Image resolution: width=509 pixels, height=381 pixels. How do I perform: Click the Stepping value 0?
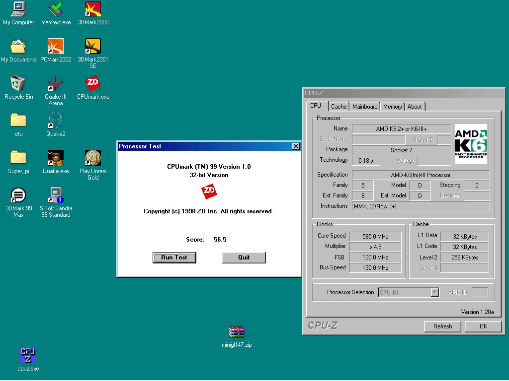click(x=477, y=186)
